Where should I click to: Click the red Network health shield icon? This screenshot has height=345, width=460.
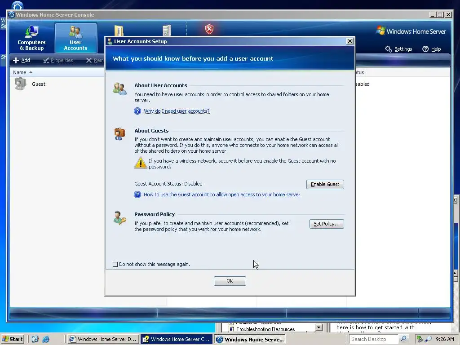[x=209, y=29]
